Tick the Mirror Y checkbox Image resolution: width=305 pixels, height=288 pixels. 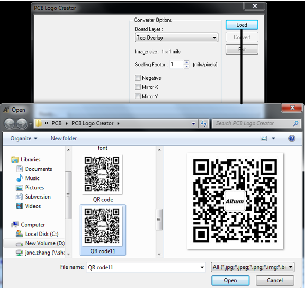(138, 96)
